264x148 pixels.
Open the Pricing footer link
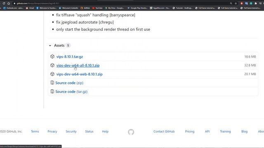190,132
